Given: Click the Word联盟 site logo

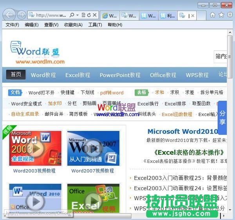Looking at the screenshot, I should click(37, 52).
